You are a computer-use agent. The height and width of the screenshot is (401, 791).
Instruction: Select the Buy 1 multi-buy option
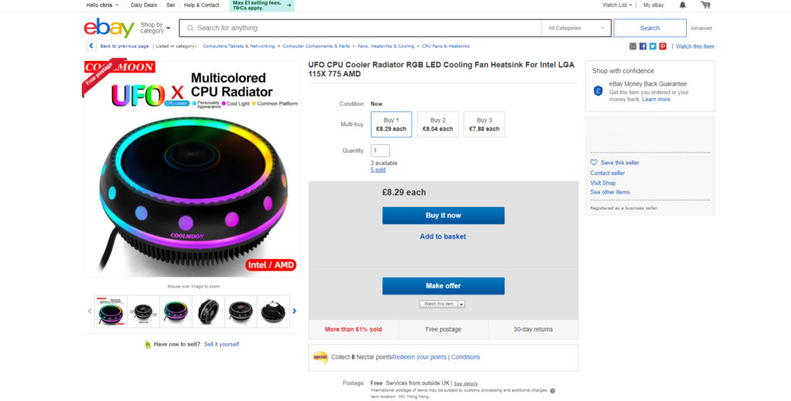pos(392,124)
